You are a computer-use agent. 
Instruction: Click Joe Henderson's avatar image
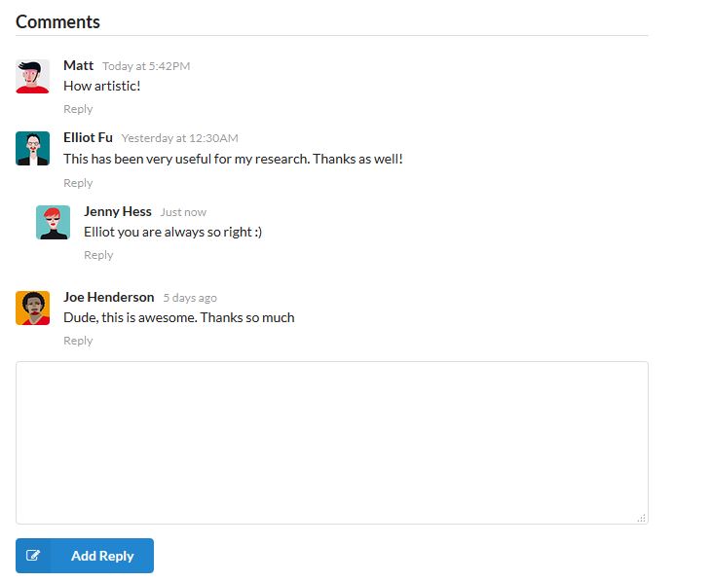[32, 308]
